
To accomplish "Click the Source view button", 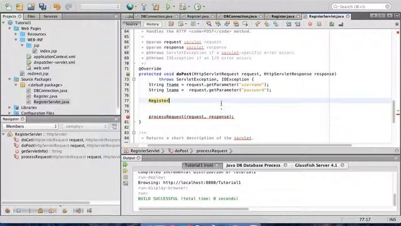I will click(132, 24).
